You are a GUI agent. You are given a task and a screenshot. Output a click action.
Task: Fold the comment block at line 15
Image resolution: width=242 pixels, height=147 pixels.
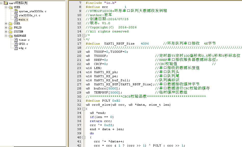[83, 36]
